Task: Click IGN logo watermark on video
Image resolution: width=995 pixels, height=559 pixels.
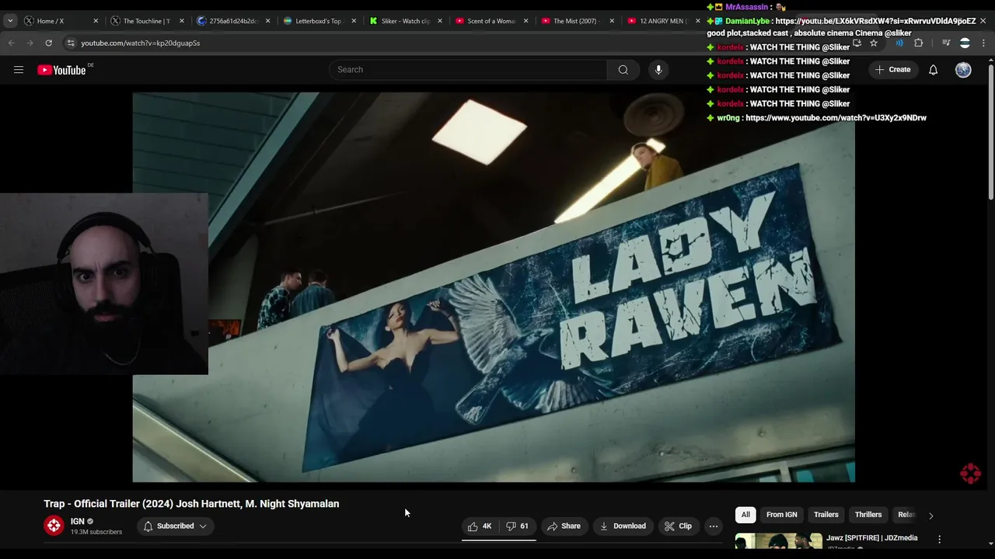Action: tap(970, 473)
